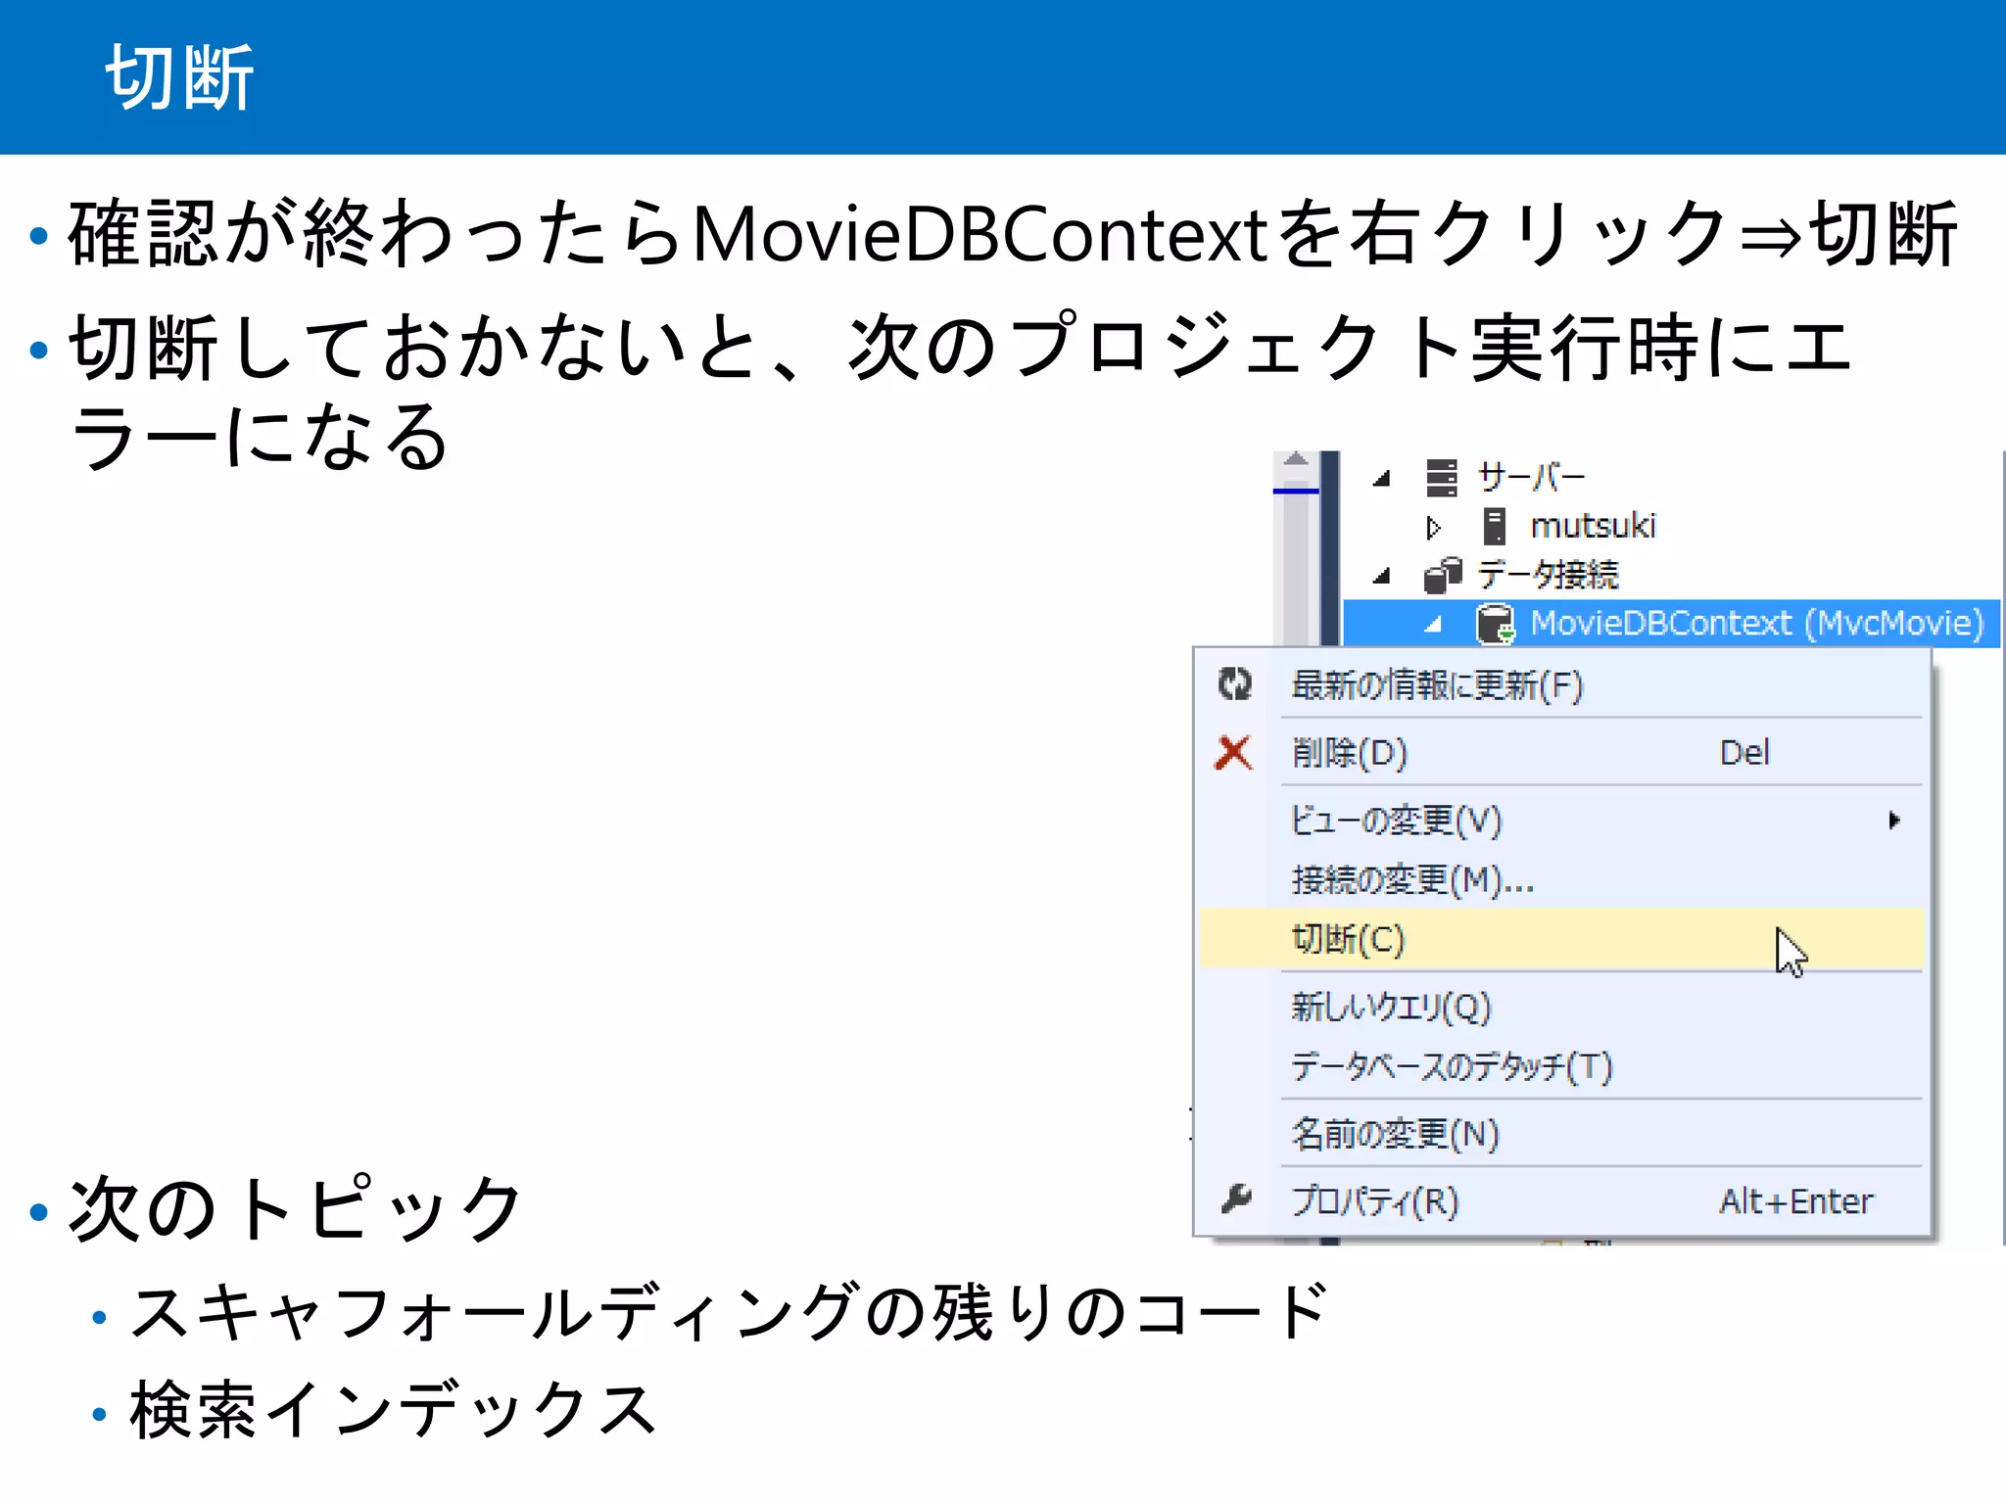Click the 次のトピック bullet text
Viewport: 2006px width, 1504px height.
(295, 1208)
